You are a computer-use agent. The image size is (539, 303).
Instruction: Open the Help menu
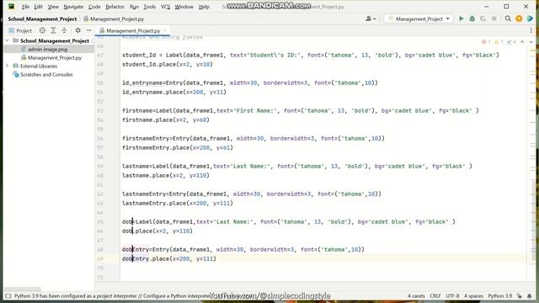coord(204,7)
